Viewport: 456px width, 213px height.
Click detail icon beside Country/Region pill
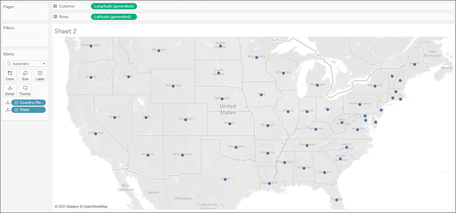(7, 103)
